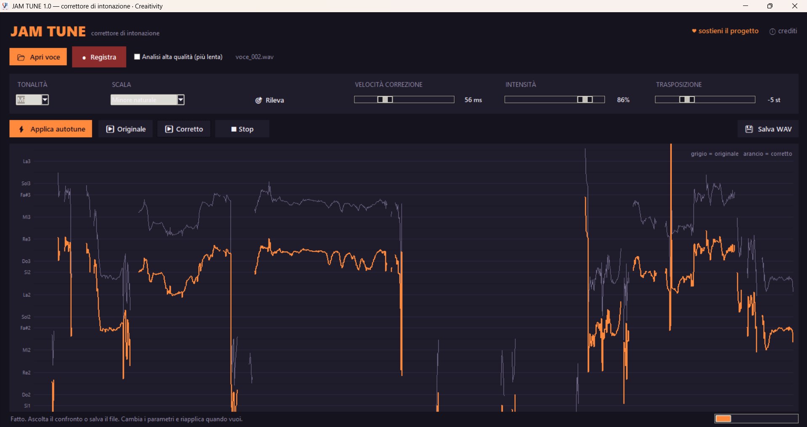Click the folder icon on Apri voce
807x427 pixels.
pos(21,57)
